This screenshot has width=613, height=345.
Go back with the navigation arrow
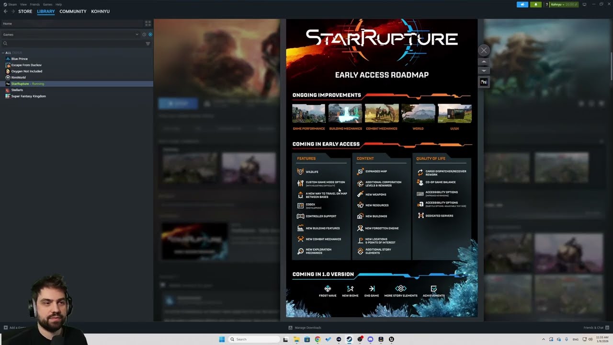(5, 11)
